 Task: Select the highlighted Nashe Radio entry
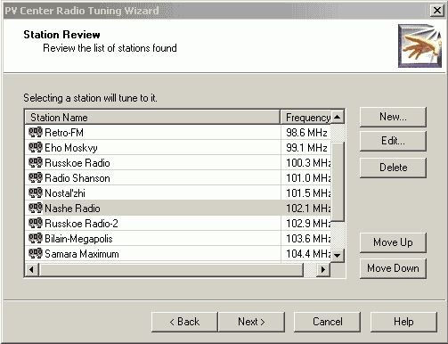(x=178, y=208)
